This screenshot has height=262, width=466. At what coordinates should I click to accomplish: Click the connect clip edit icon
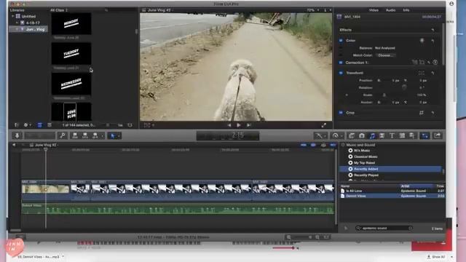pyautogui.click(x=75, y=136)
